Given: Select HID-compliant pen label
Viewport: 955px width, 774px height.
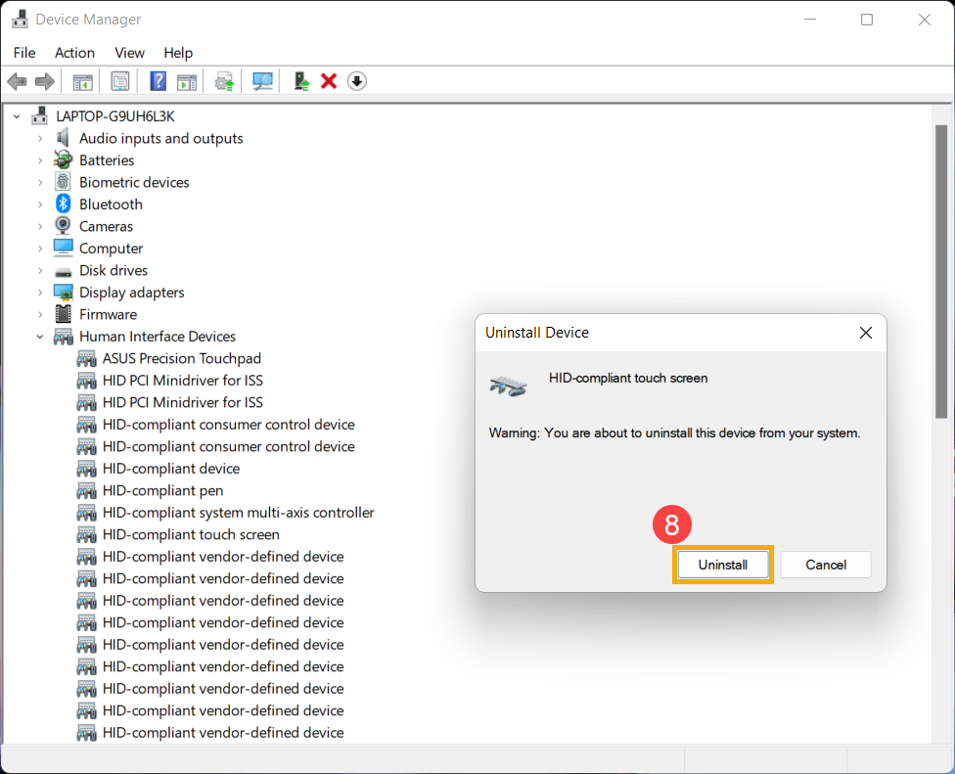Looking at the screenshot, I should pyautogui.click(x=162, y=491).
